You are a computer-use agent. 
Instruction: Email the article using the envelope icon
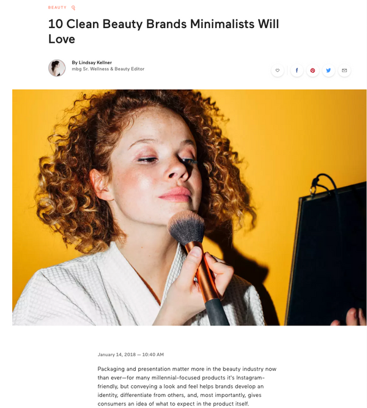point(344,70)
